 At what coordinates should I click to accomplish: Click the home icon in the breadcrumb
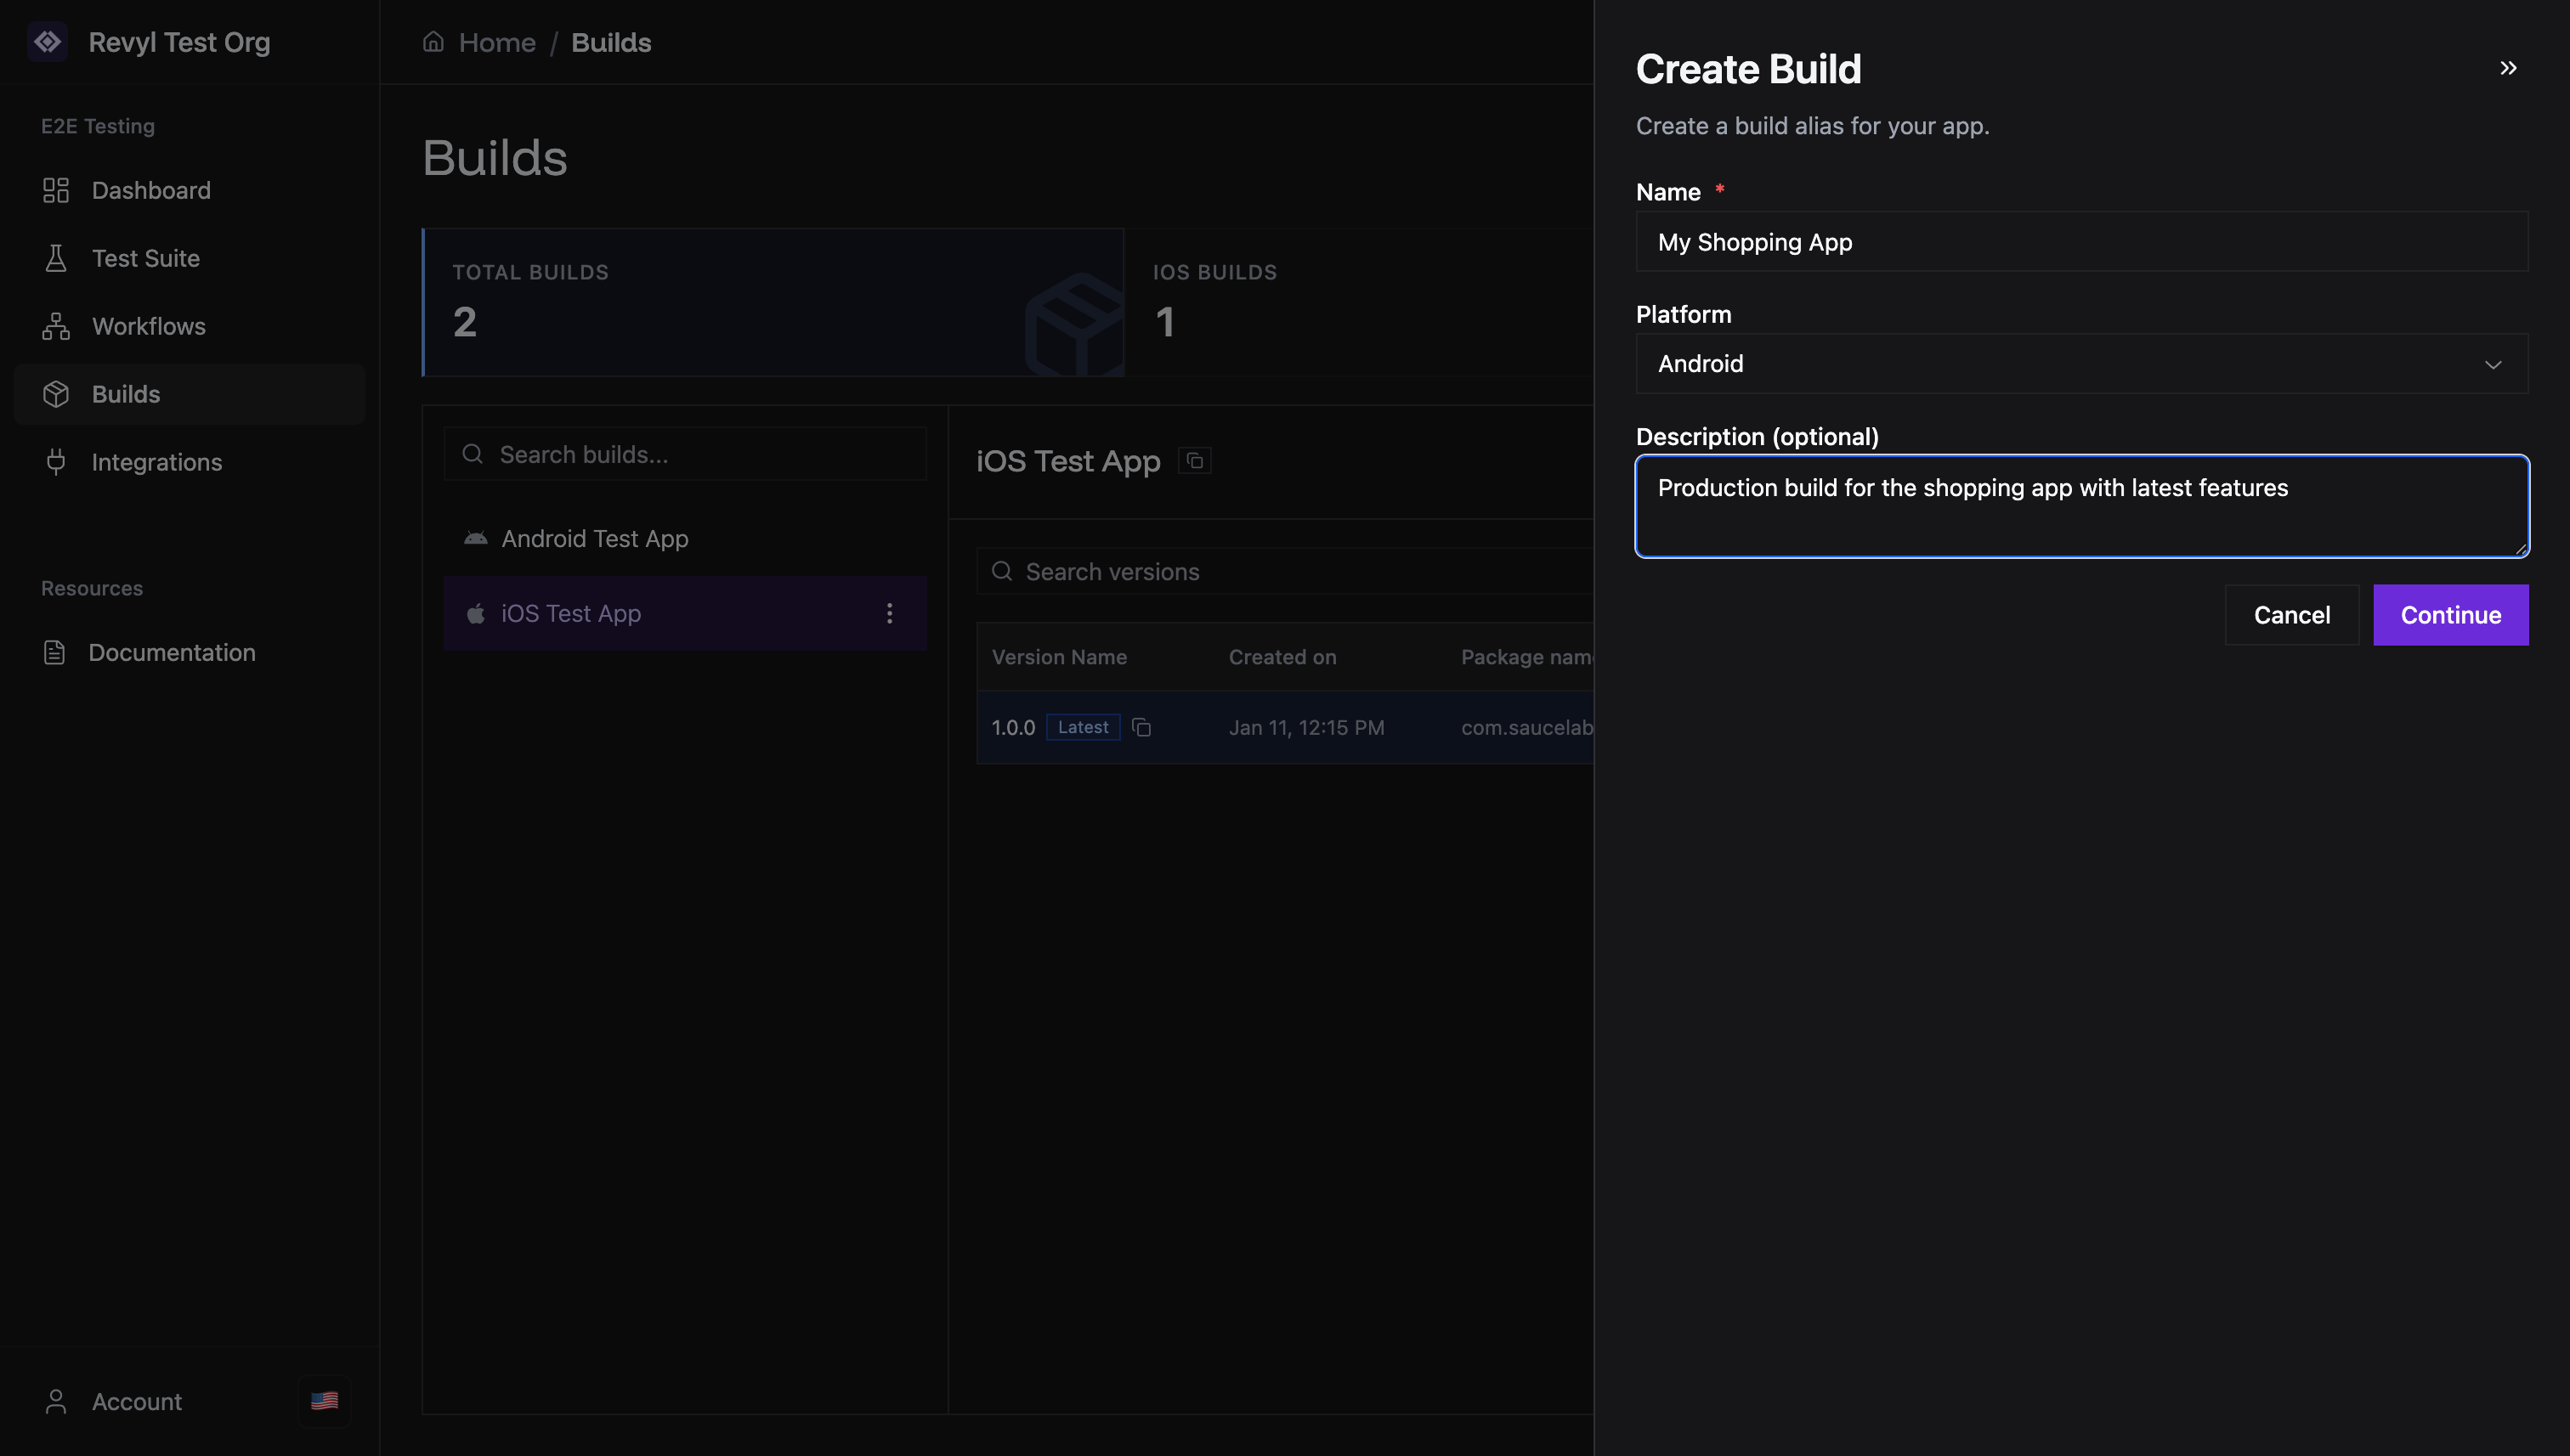(x=433, y=41)
